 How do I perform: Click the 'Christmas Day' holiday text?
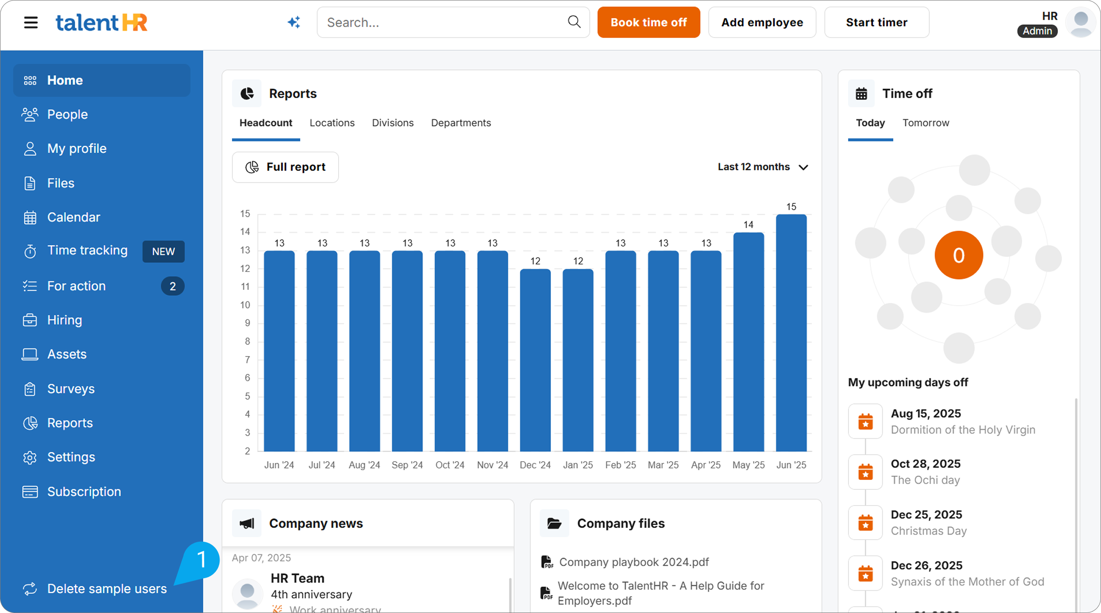928,531
